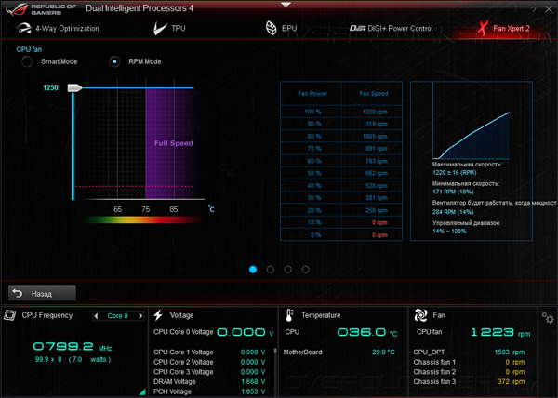Screen dimensions: 558x398
Task: Click the Voltage panel scrollbar
Action: 274,352
